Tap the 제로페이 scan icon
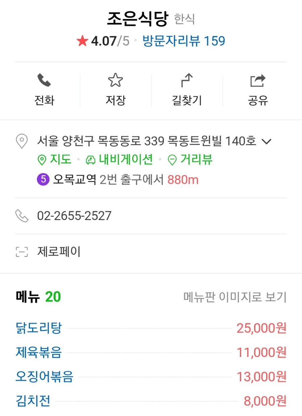Screen dimensions: 302x416 point(22,252)
